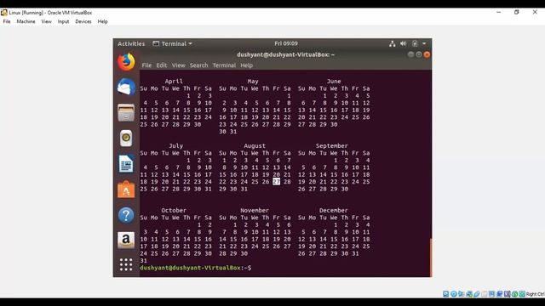Open Ubuntu Software store icon

(x=126, y=190)
